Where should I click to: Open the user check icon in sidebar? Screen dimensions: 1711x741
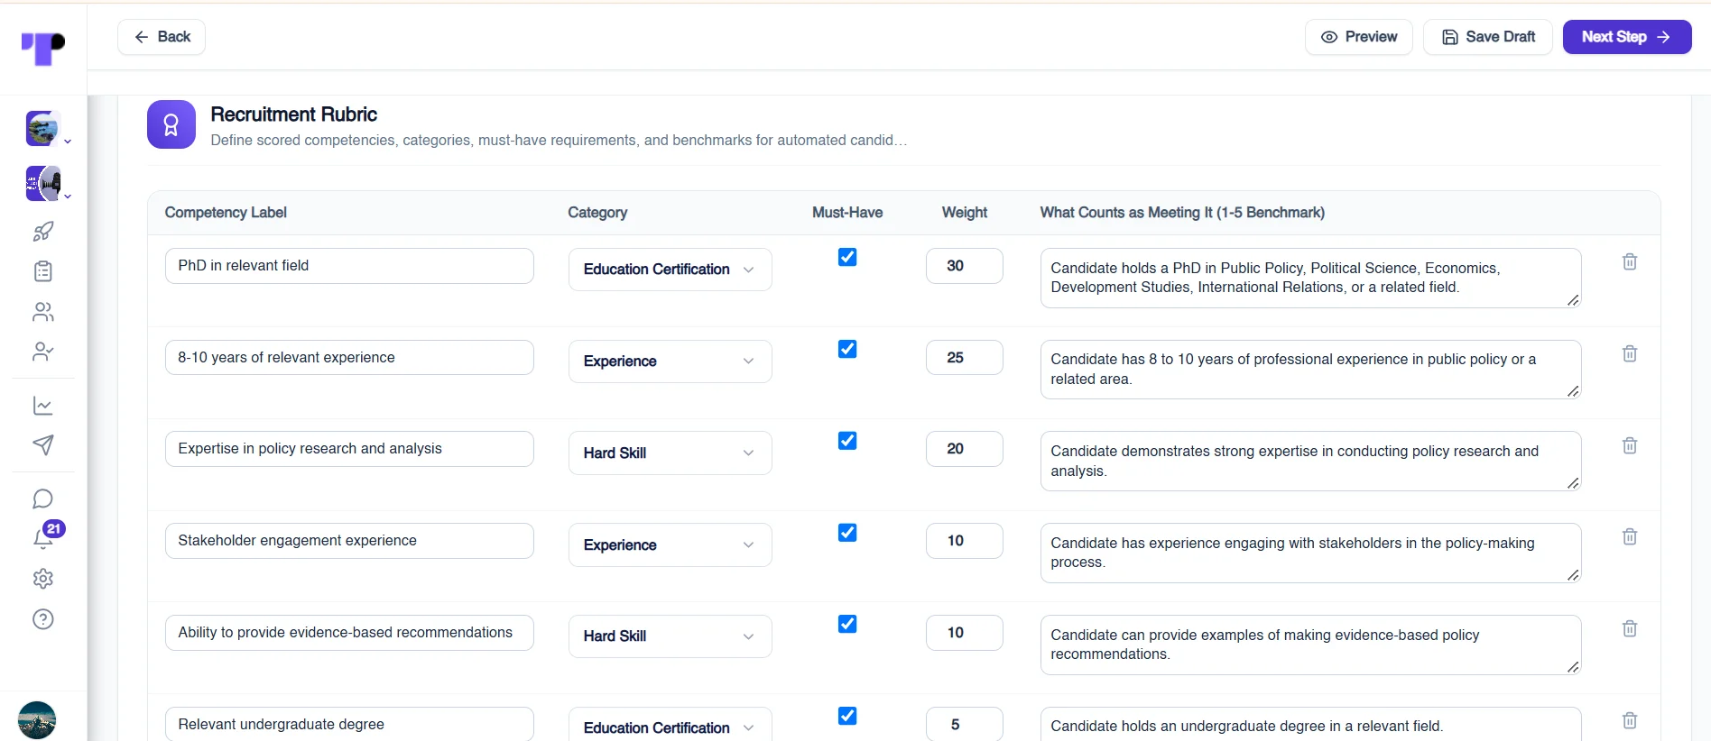pos(43,352)
